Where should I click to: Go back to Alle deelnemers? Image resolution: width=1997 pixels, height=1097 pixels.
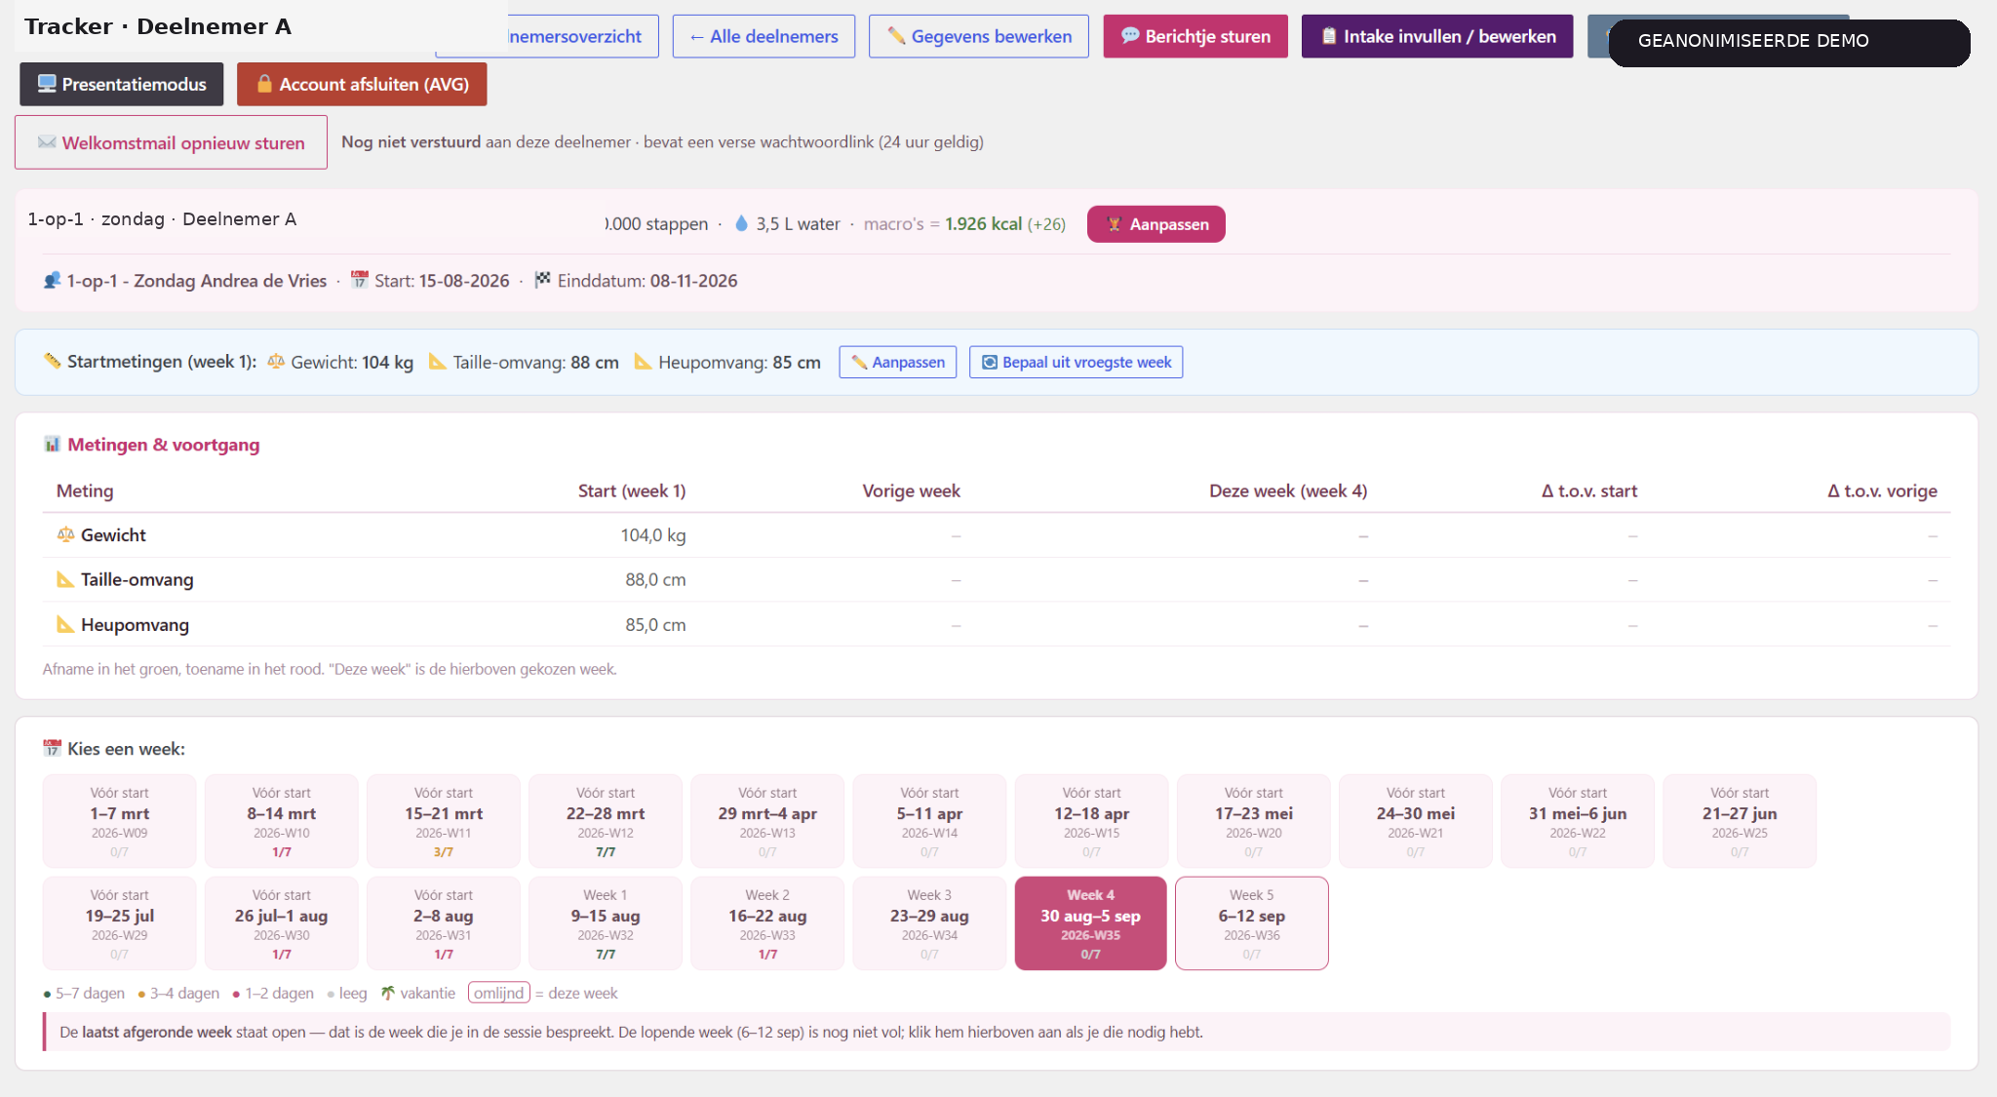[764, 36]
